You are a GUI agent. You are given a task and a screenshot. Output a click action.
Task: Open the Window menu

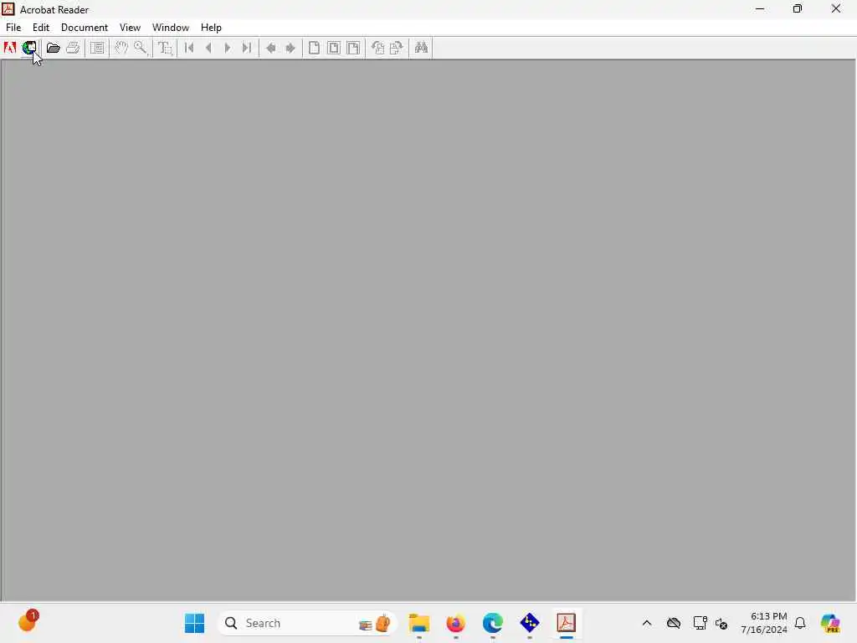pos(171,28)
